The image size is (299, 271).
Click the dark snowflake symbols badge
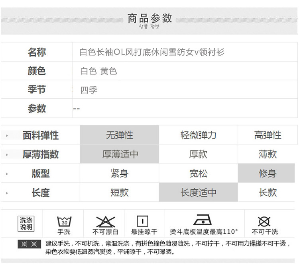pos(30,244)
